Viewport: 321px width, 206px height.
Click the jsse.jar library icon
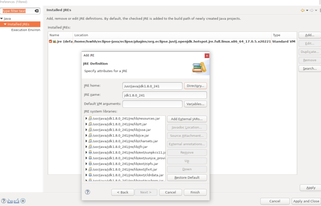(90, 130)
